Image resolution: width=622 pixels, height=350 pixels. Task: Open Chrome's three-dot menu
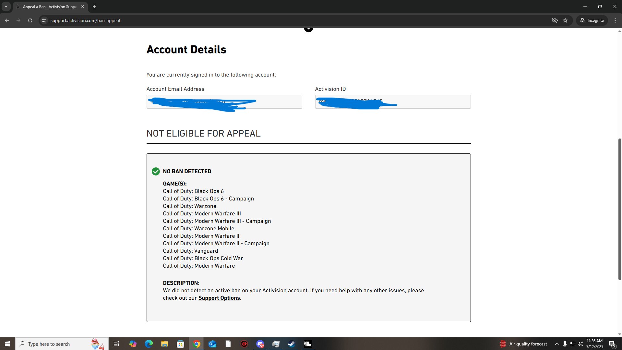coord(615,20)
